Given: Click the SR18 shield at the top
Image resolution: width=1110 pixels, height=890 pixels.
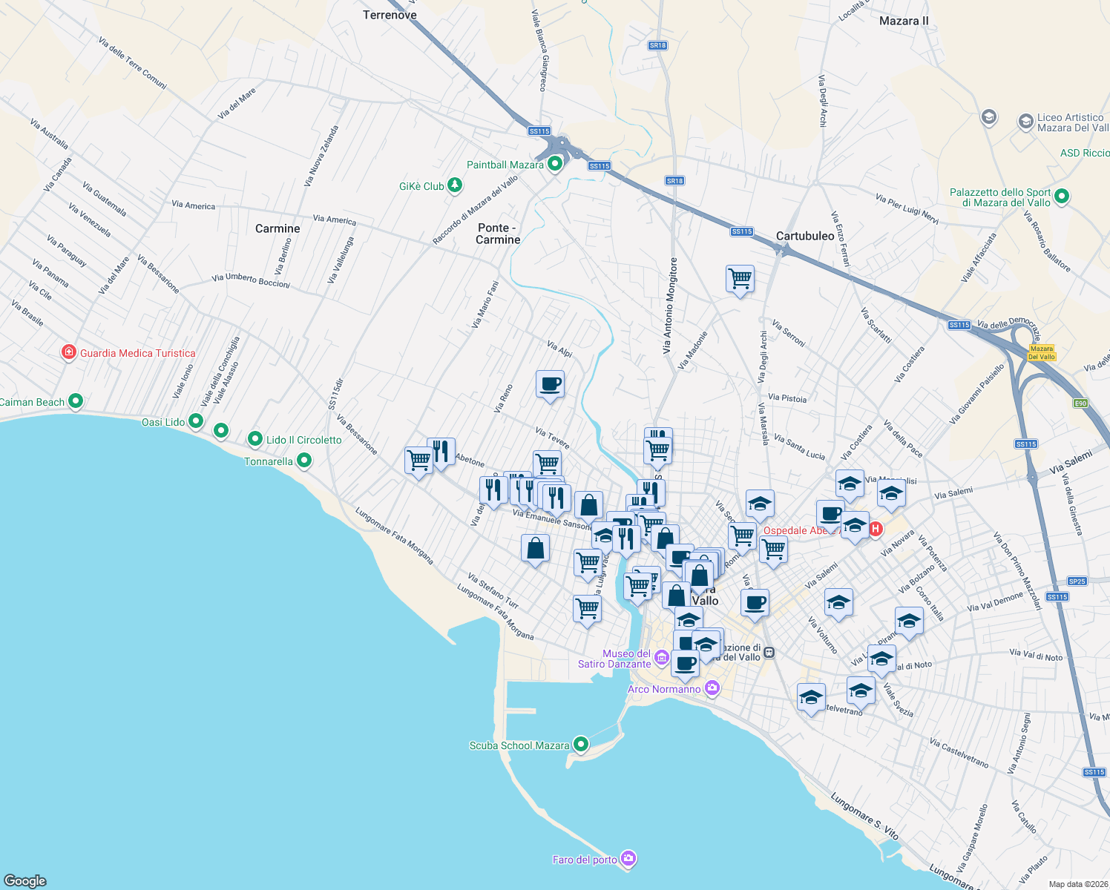Looking at the screenshot, I should coord(657,45).
